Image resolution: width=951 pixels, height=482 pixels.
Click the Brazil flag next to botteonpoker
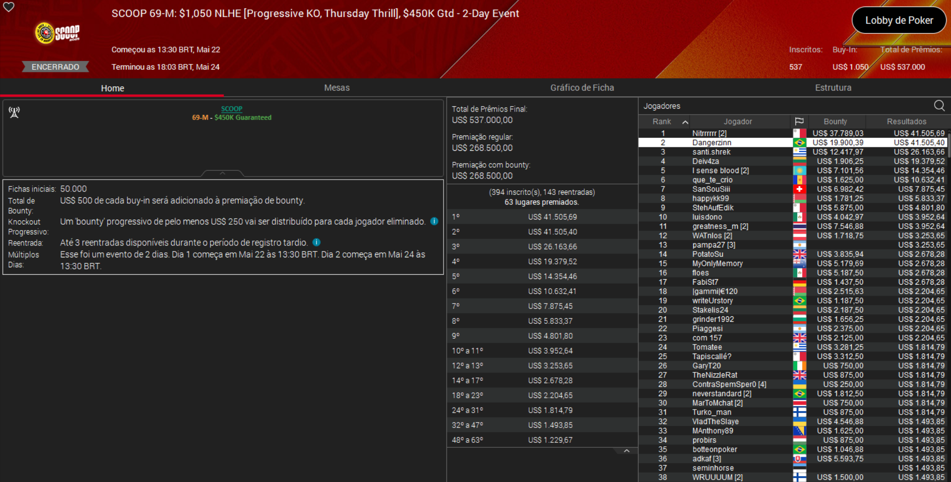coord(799,450)
